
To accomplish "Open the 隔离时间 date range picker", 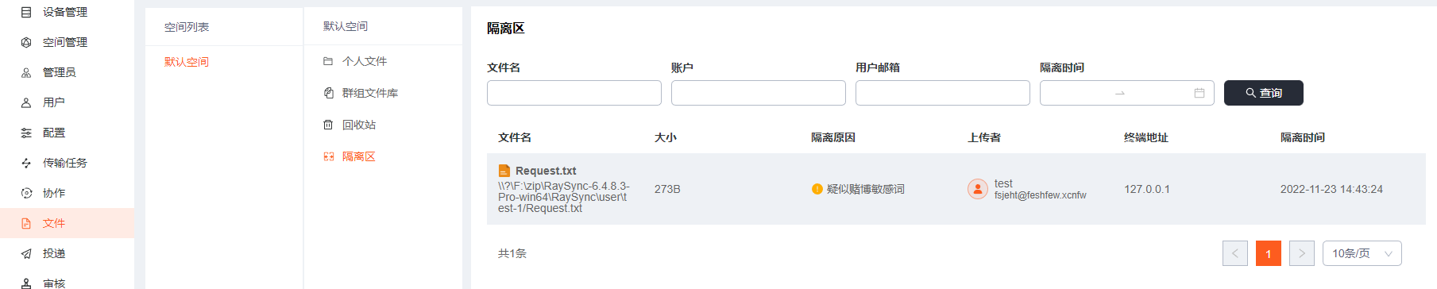I will click(x=1127, y=93).
